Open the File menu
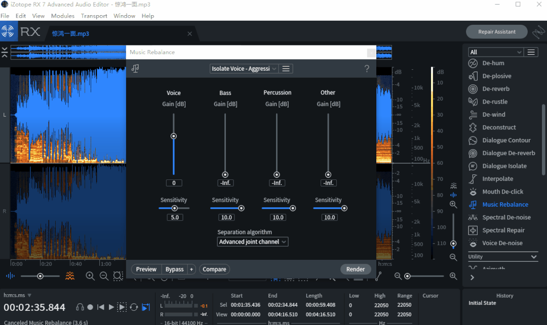This screenshot has height=325, width=547. tap(5, 16)
